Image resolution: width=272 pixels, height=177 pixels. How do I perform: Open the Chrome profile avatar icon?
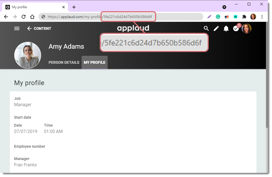pyautogui.click(x=253, y=17)
